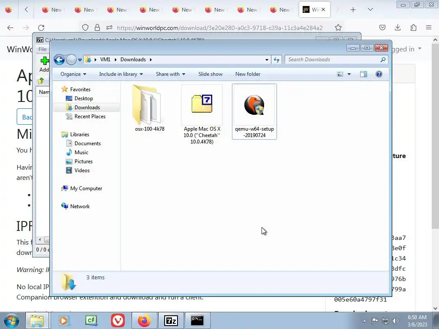Close the WinWorld tab
Viewport: 439px width, 329px height.
point(323,9)
